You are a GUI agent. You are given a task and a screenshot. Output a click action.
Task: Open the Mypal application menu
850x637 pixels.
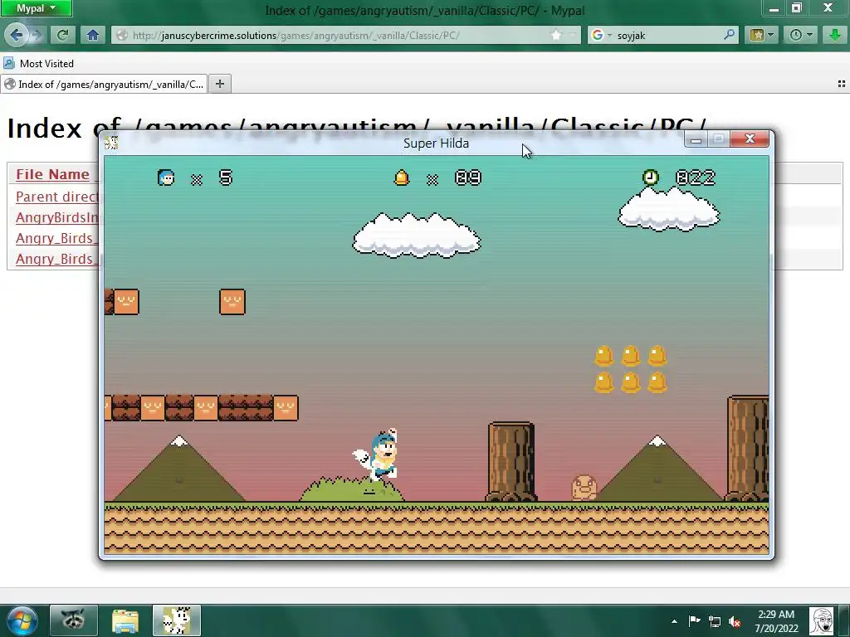(36, 8)
